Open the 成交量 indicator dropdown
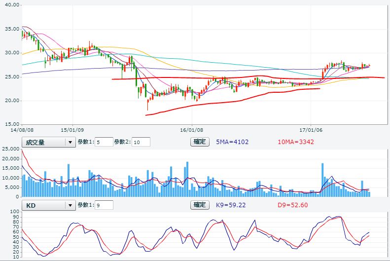 click(44, 142)
